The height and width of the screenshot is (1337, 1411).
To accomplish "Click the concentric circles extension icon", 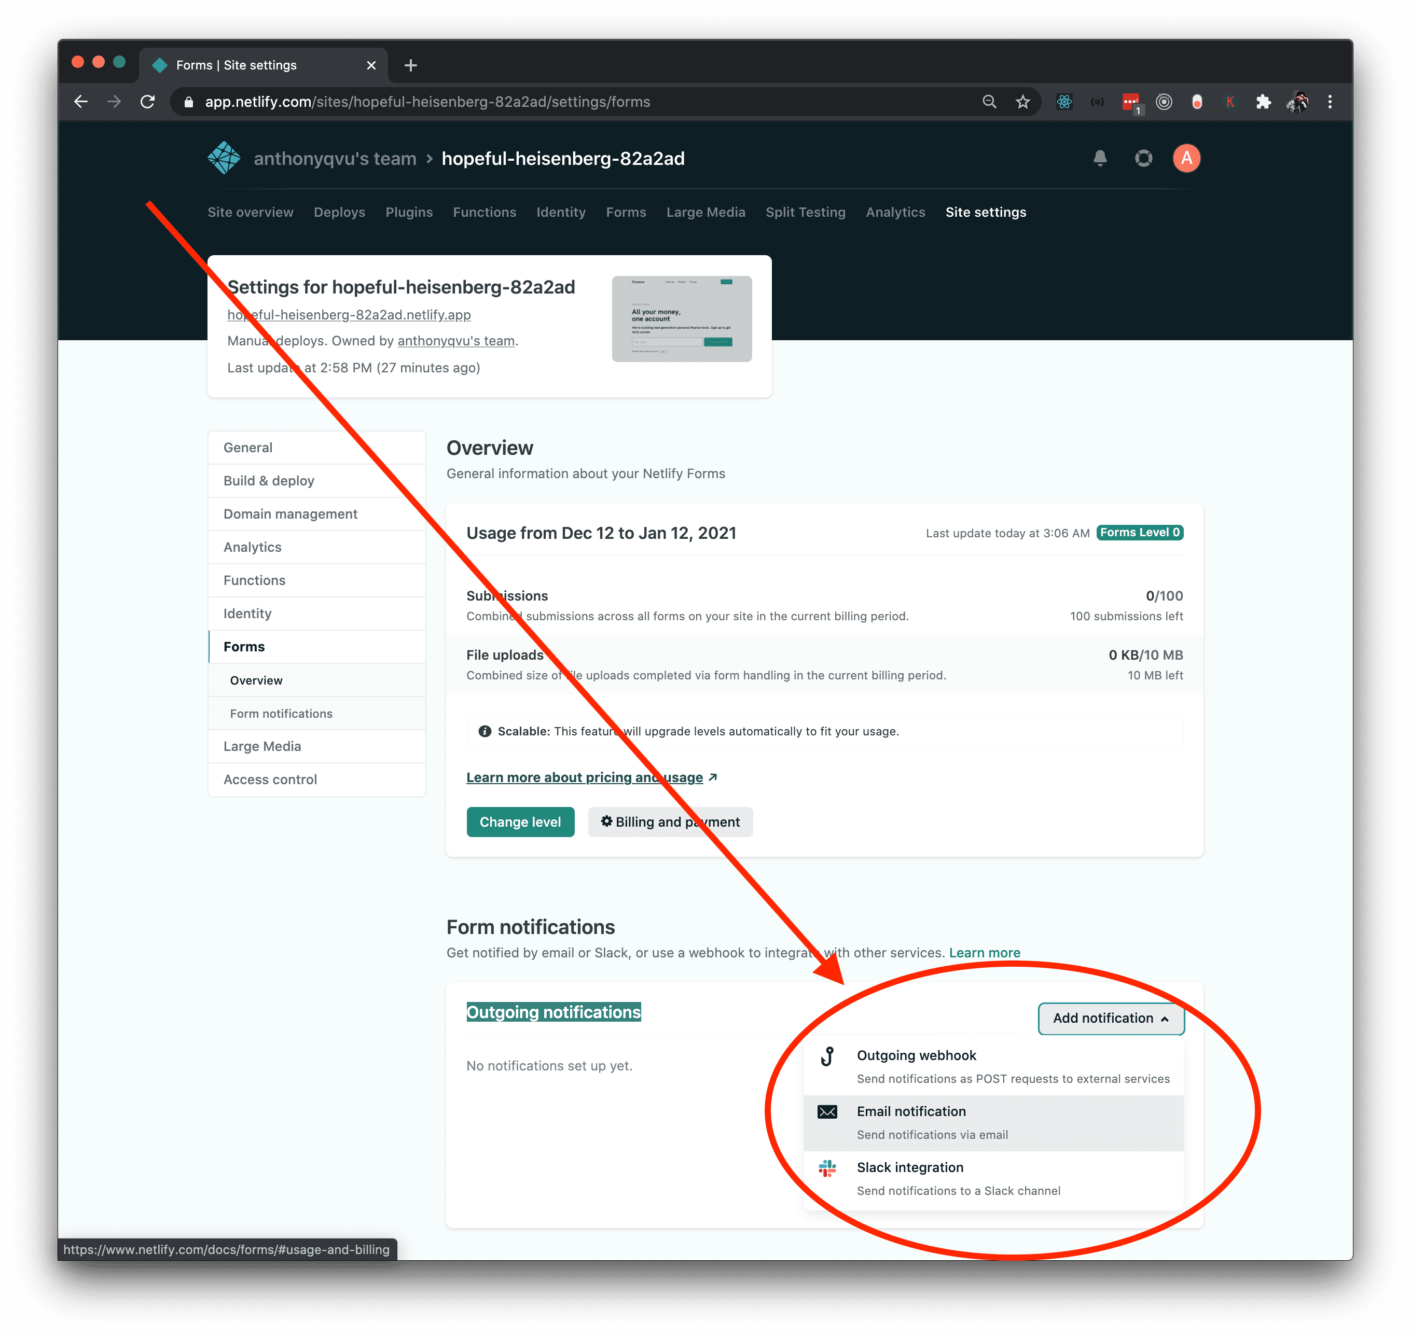I will pyautogui.click(x=1164, y=102).
